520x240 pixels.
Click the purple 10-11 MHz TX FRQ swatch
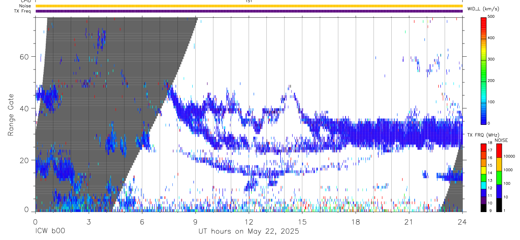(484, 201)
